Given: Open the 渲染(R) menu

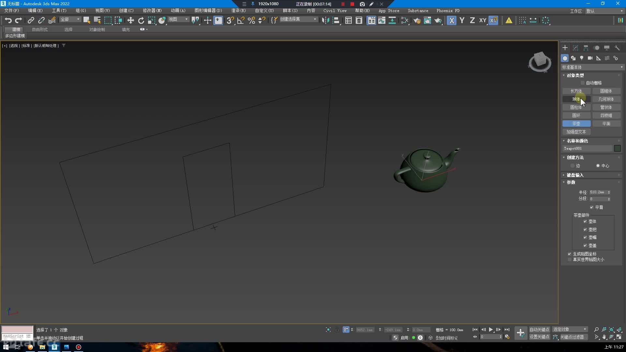Looking at the screenshot, I should click(238, 11).
